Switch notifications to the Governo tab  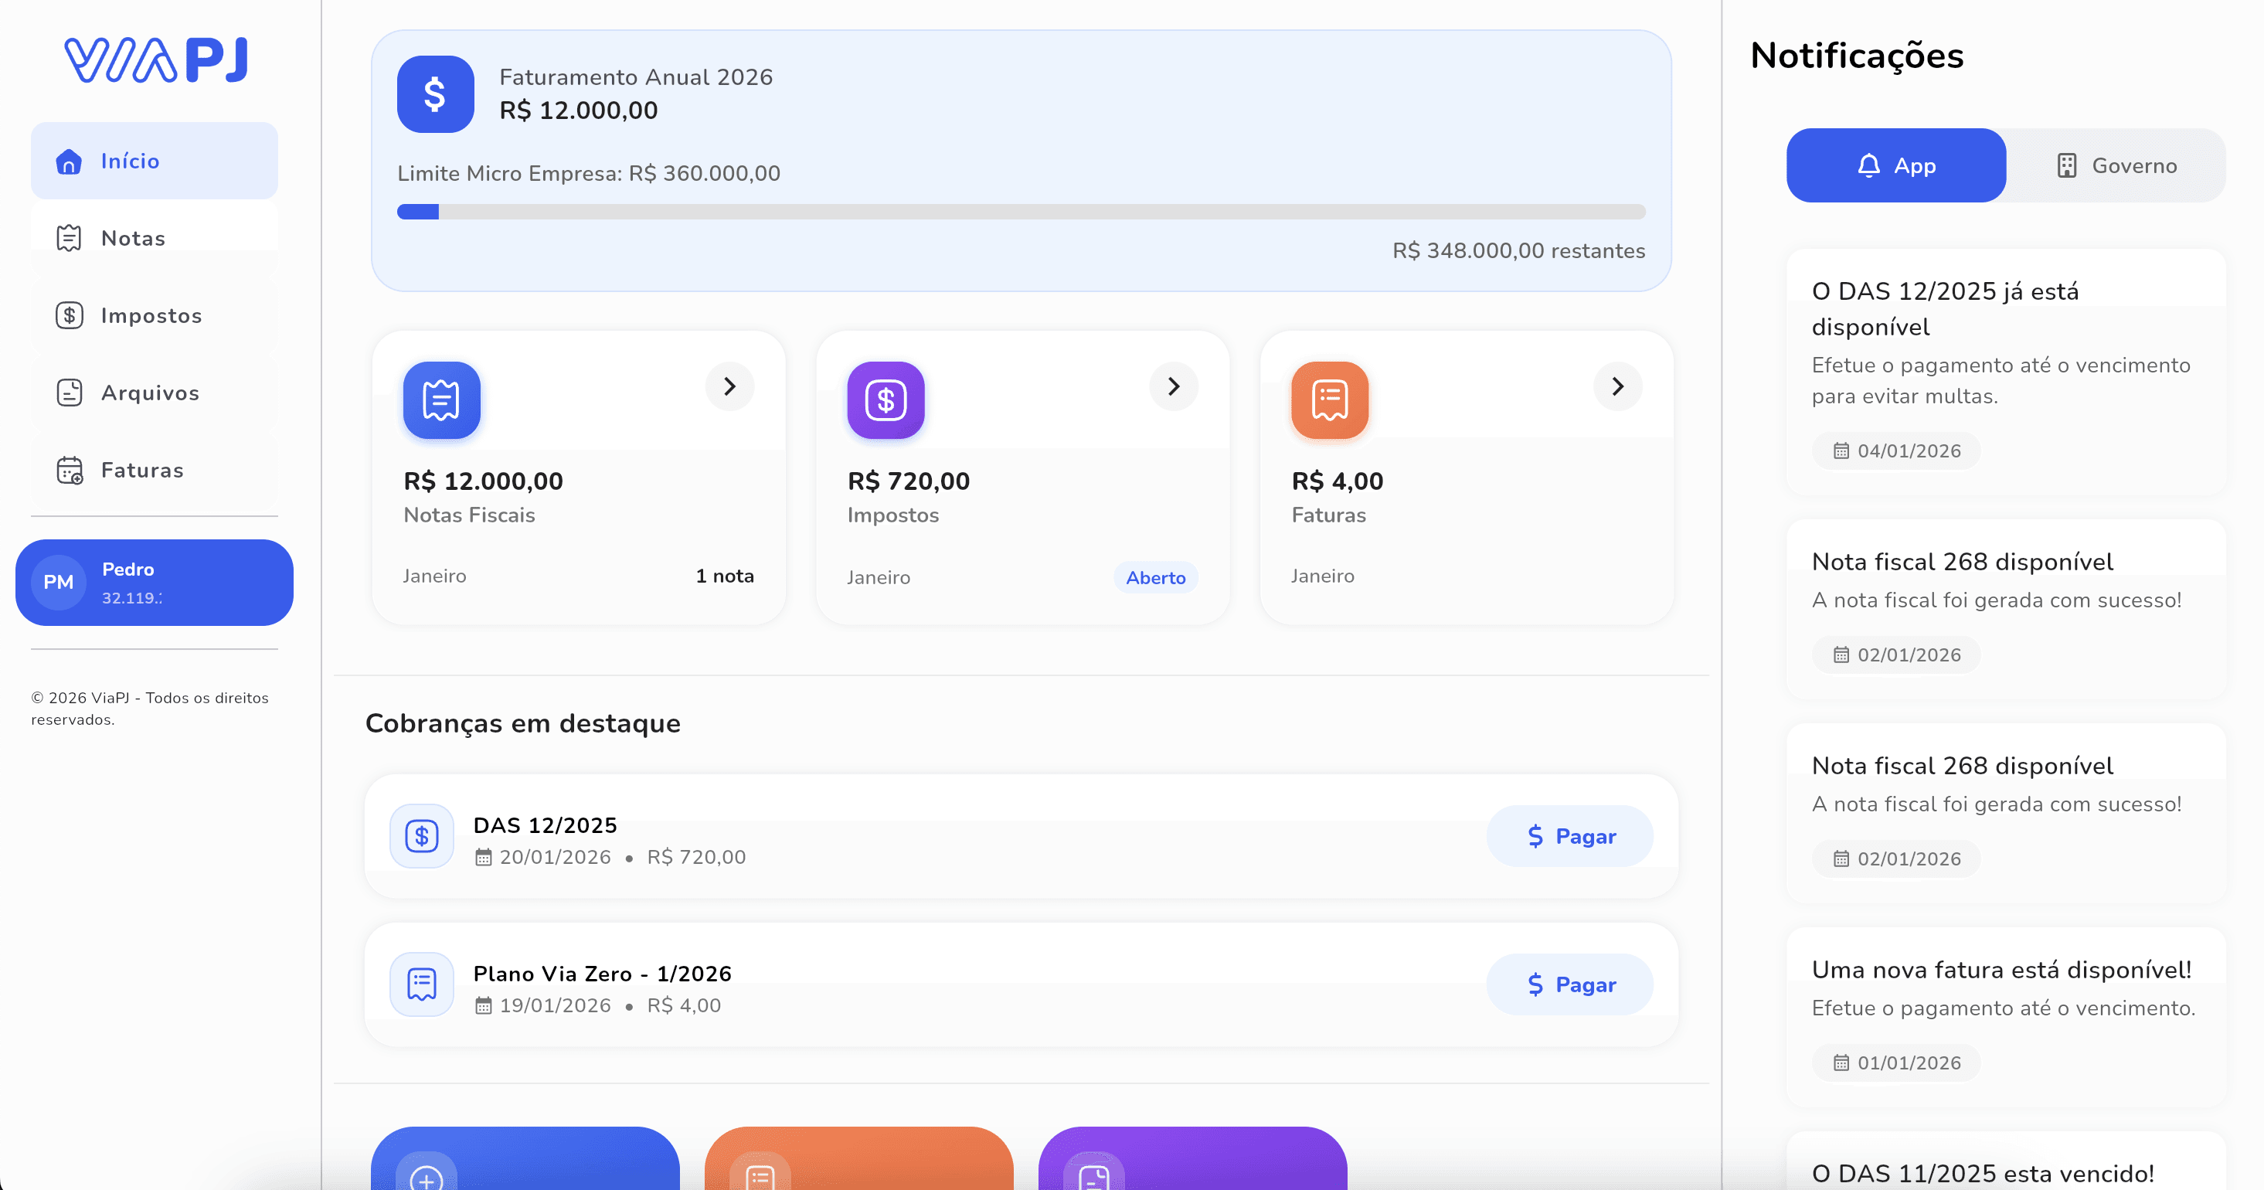[x=2116, y=165]
